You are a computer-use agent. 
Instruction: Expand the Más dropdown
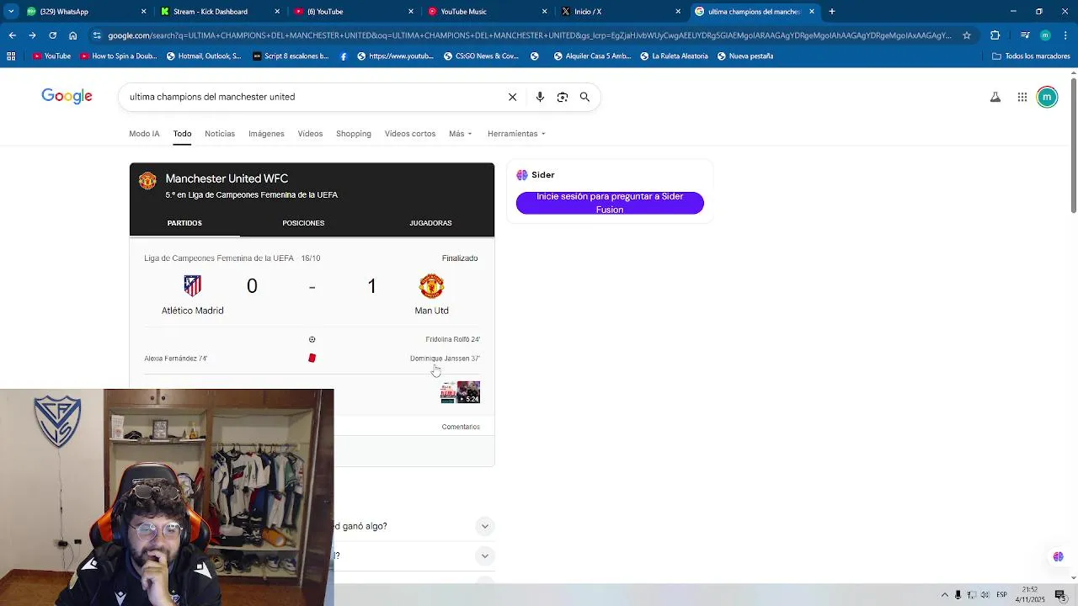pyautogui.click(x=460, y=134)
